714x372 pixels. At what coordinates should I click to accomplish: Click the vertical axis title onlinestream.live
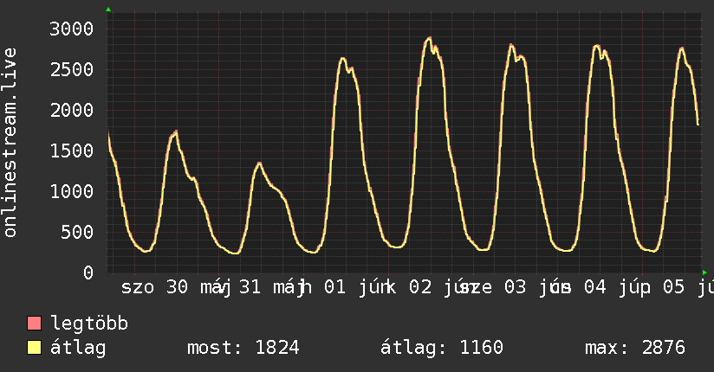(x=10, y=143)
